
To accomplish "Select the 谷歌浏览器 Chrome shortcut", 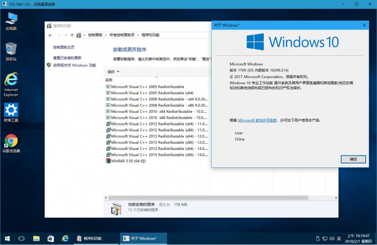I will click(x=11, y=143).
